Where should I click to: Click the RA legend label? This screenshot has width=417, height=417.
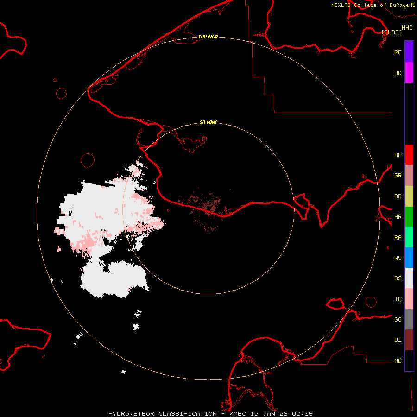(398, 237)
